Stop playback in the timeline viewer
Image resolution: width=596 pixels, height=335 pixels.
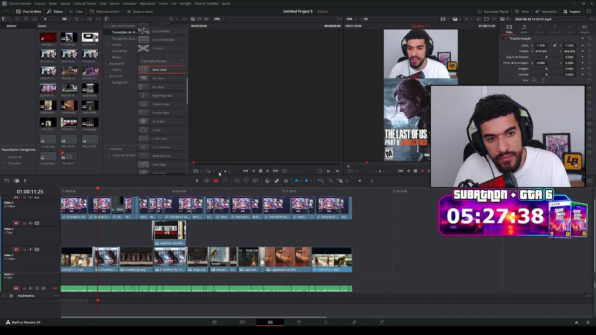(x=415, y=171)
